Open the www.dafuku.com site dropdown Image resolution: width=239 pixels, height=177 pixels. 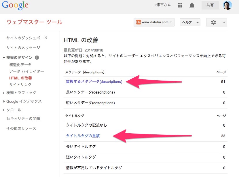[x=154, y=22]
